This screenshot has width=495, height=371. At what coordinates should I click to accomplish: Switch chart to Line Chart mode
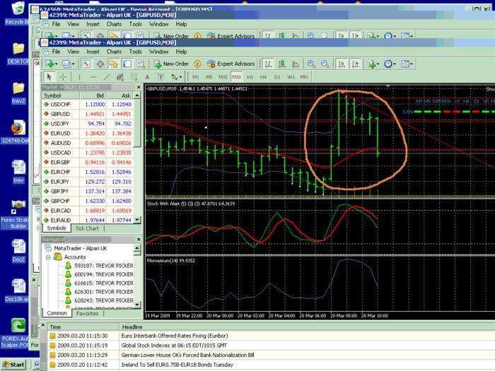tap(296, 64)
